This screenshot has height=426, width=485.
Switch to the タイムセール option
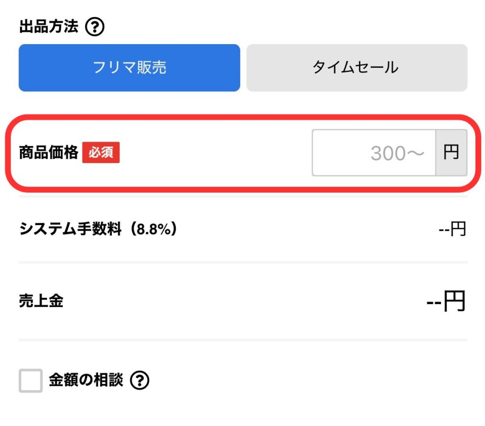click(357, 68)
